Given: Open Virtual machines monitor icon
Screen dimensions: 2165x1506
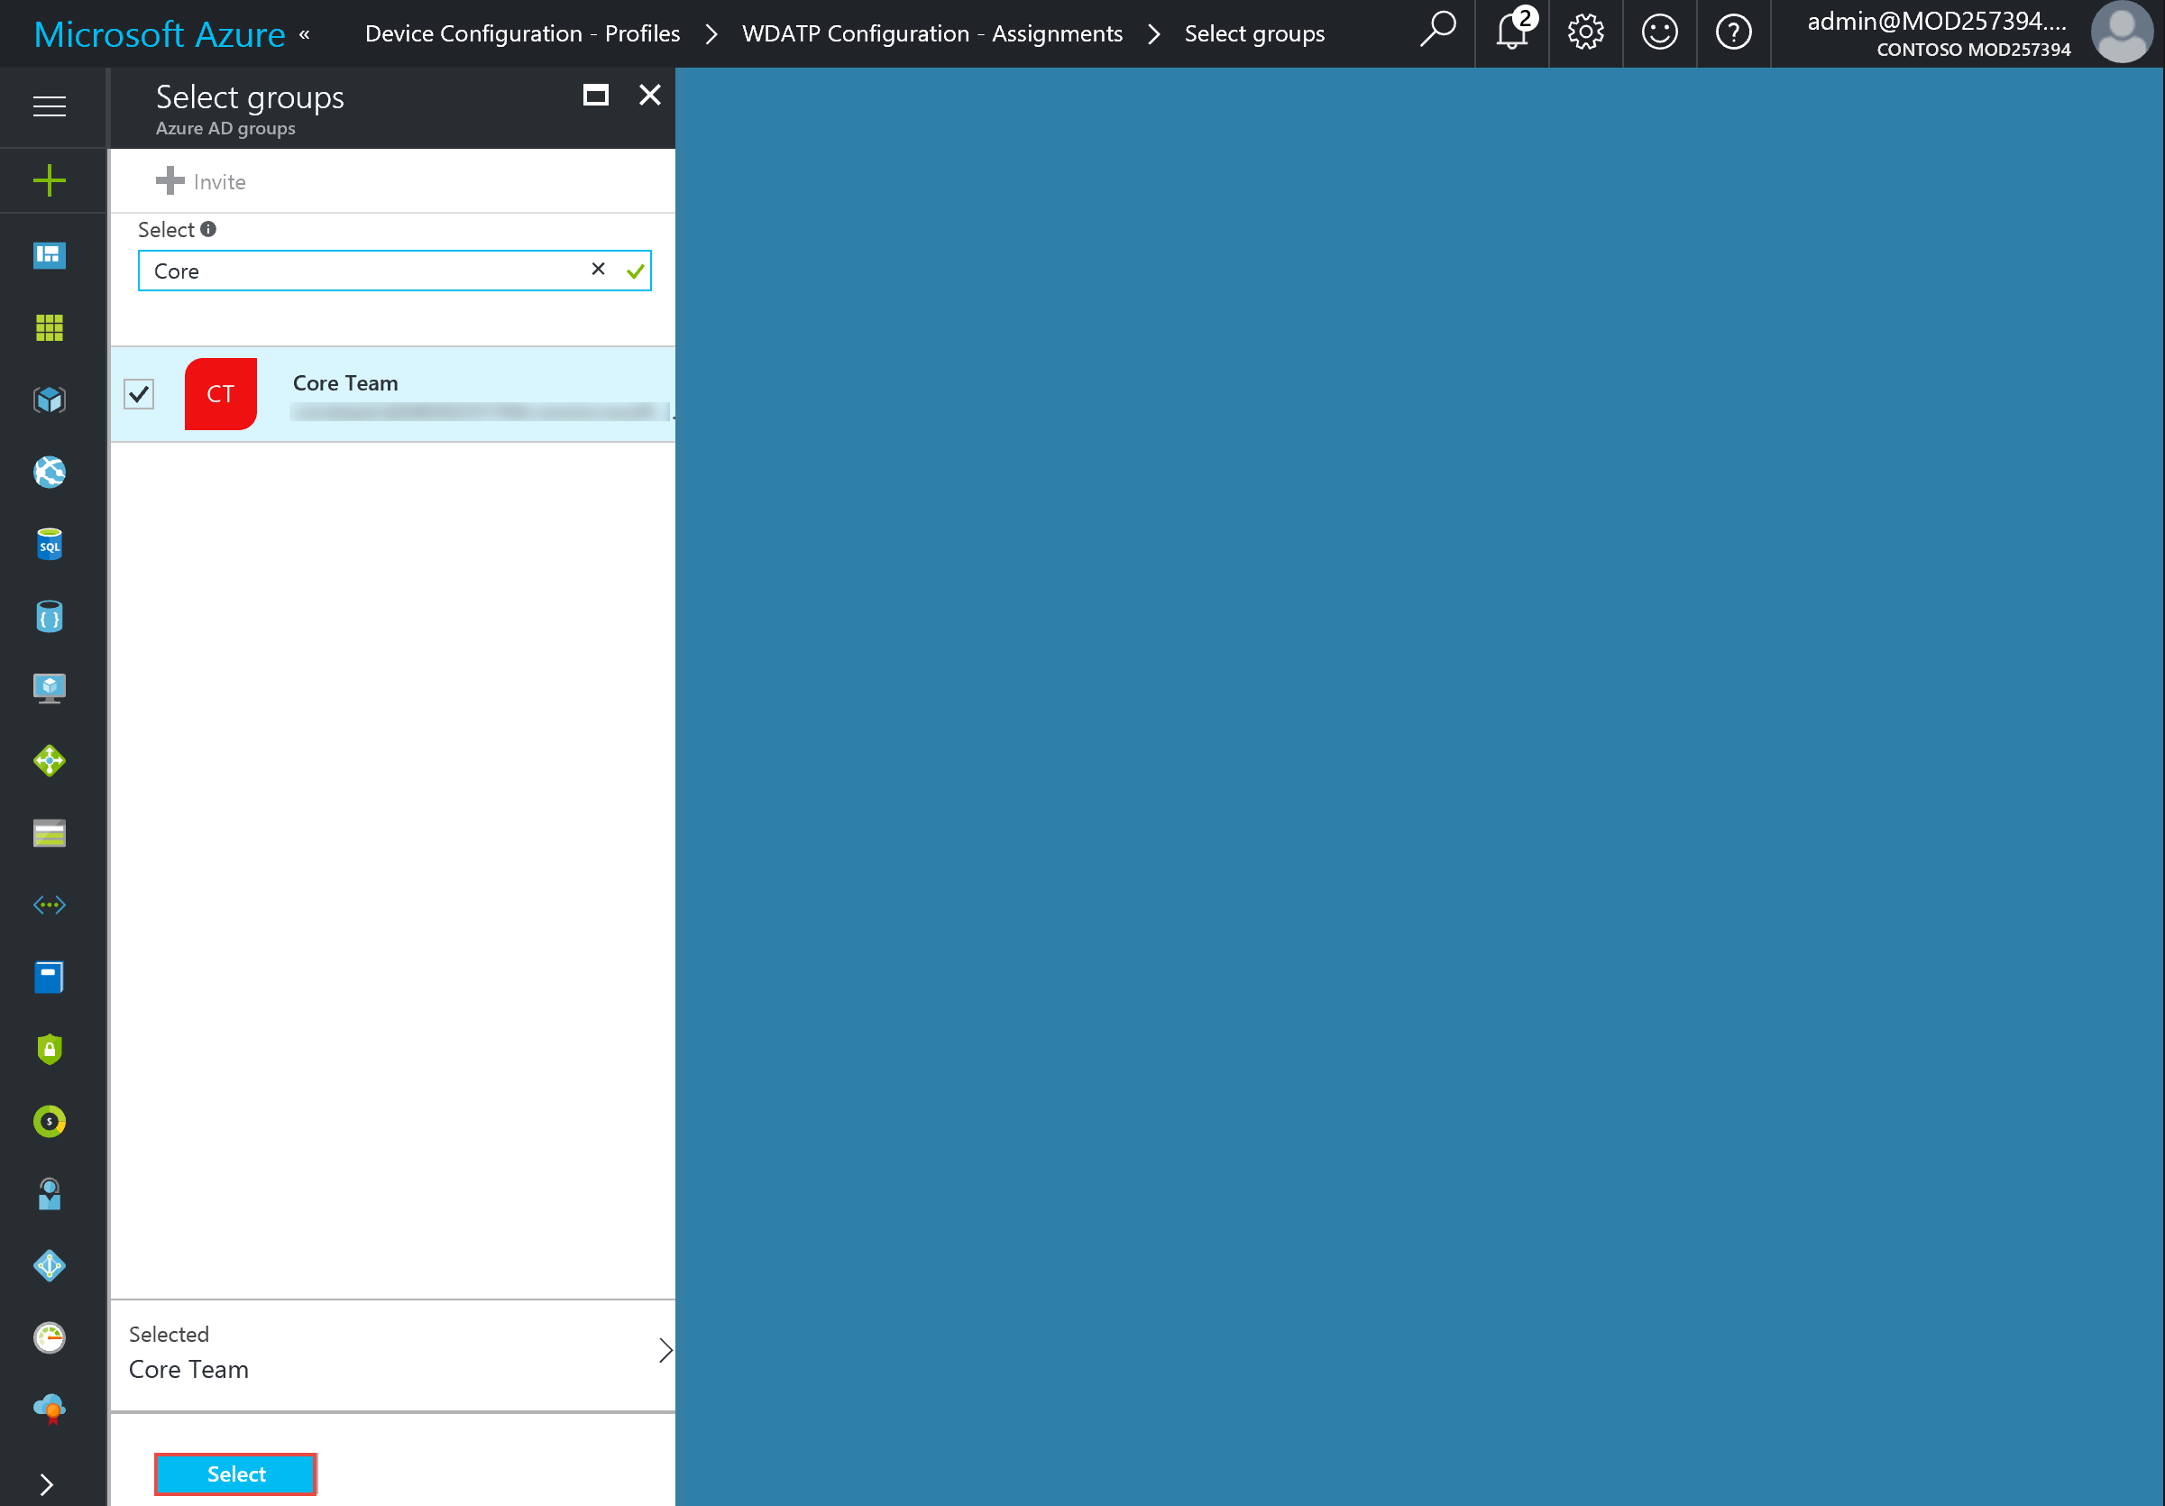Looking at the screenshot, I should 49,688.
